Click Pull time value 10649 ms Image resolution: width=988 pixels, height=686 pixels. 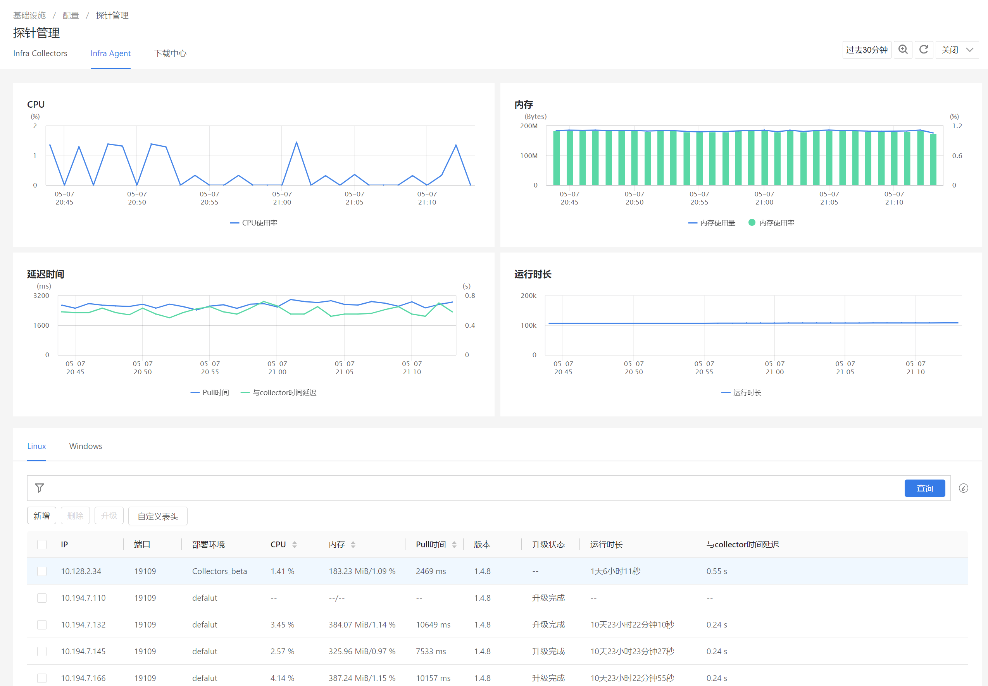tap(433, 624)
